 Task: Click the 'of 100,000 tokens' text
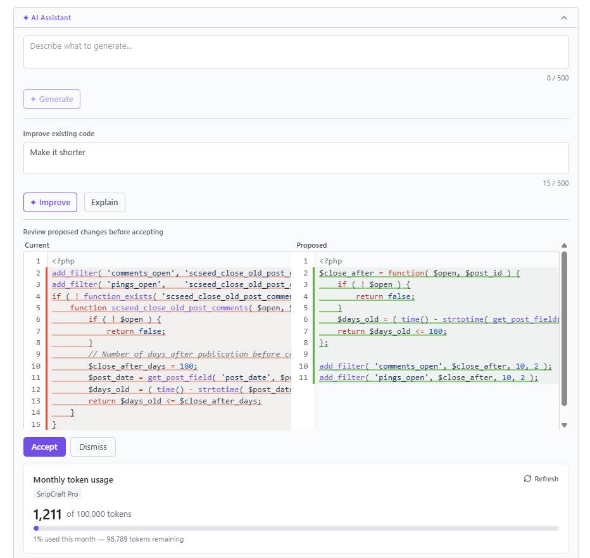(x=99, y=514)
